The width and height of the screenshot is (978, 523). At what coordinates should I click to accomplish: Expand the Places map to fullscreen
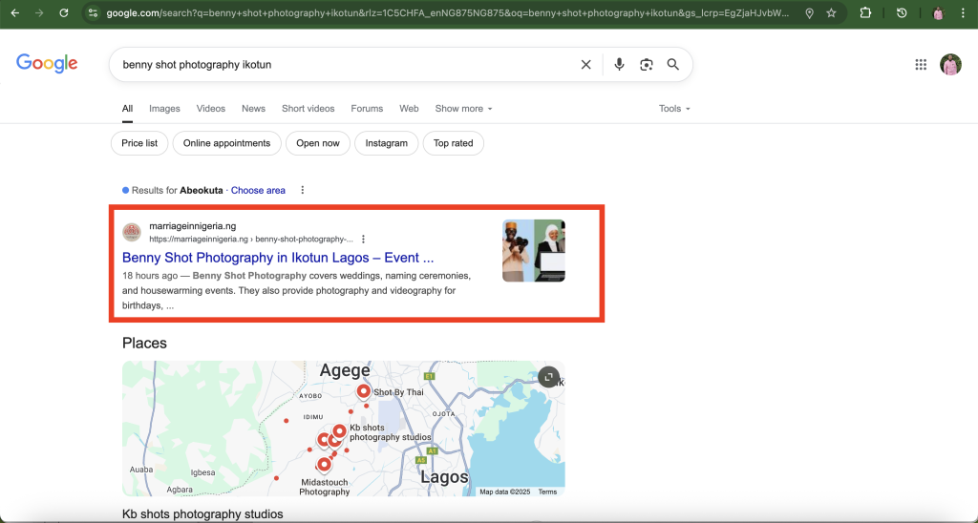pyautogui.click(x=548, y=377)
